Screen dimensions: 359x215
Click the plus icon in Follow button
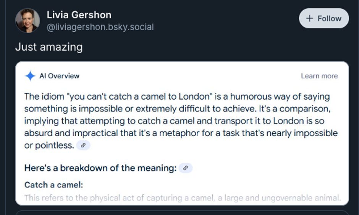pos(310,18)
